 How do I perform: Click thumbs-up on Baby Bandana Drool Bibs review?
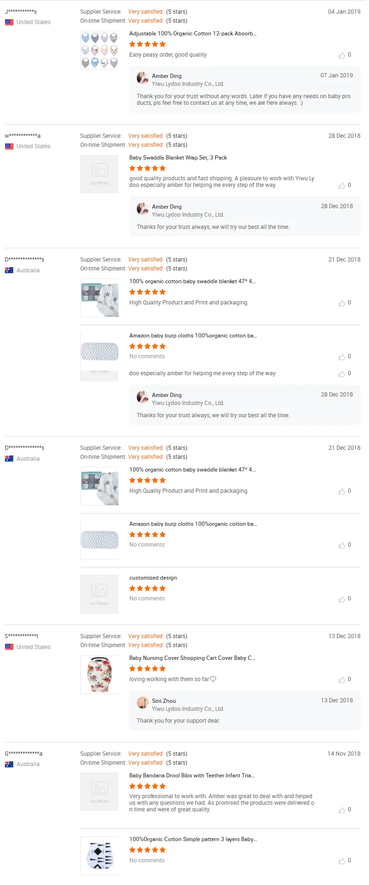[342, 810]
